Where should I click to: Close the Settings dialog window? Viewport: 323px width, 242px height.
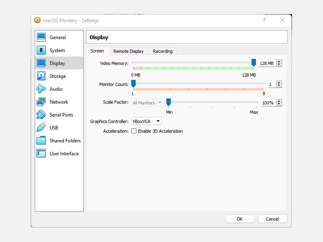282,20
